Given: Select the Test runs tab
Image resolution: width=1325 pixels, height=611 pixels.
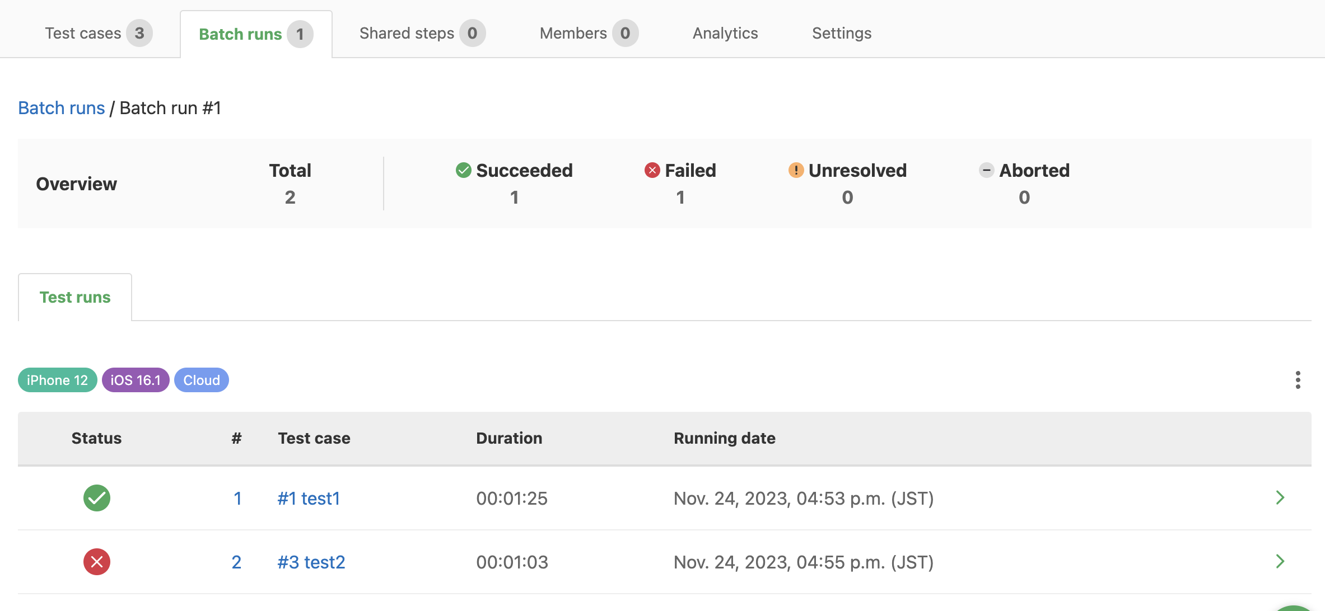Looking at the screenshot, I should pyautogui.click(x=75, y=297).
